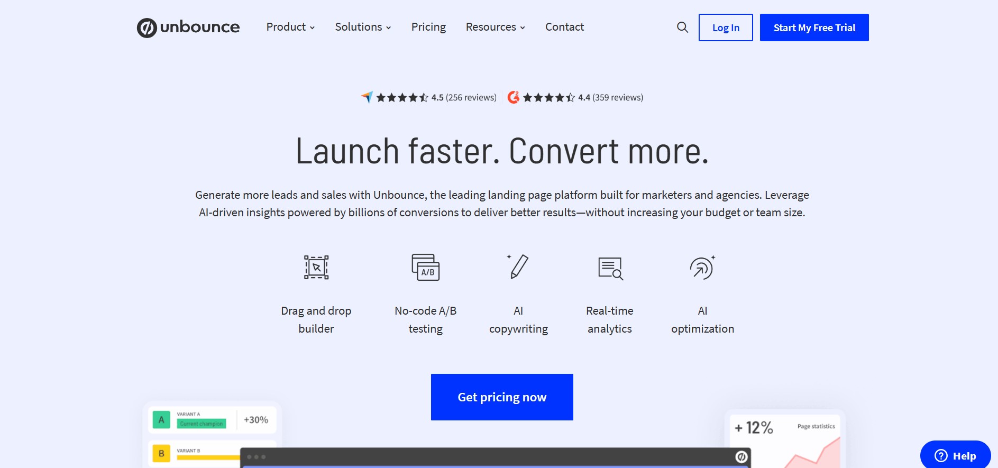Click the AI optimization label
The image size is (998, 468).
coord(702,319)
